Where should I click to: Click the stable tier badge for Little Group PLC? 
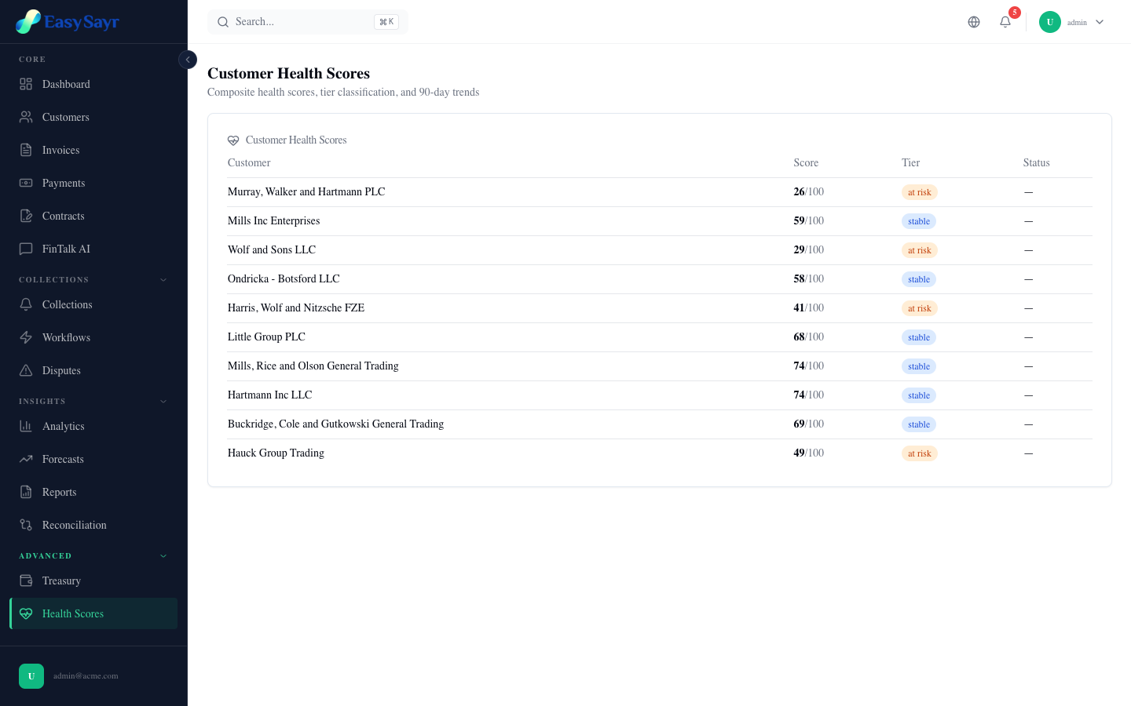point(918,337)
